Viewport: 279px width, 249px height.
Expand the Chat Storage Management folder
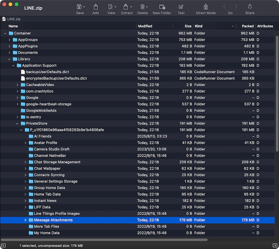(x=25, y=162)
